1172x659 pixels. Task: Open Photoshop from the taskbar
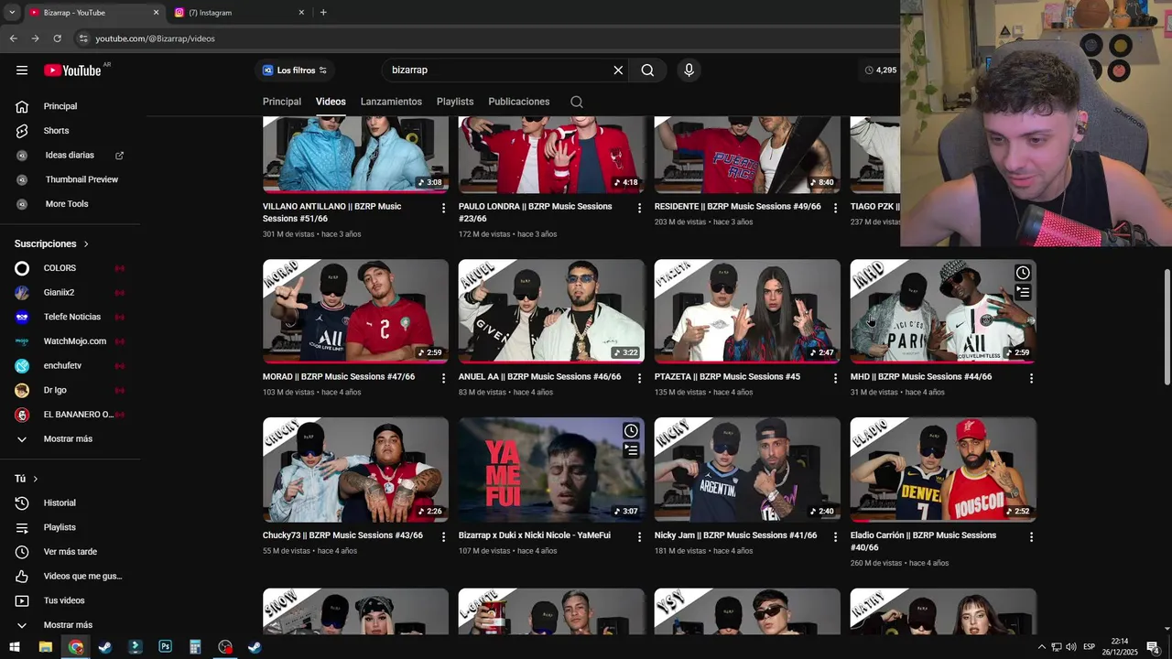(x=165, y=647)
